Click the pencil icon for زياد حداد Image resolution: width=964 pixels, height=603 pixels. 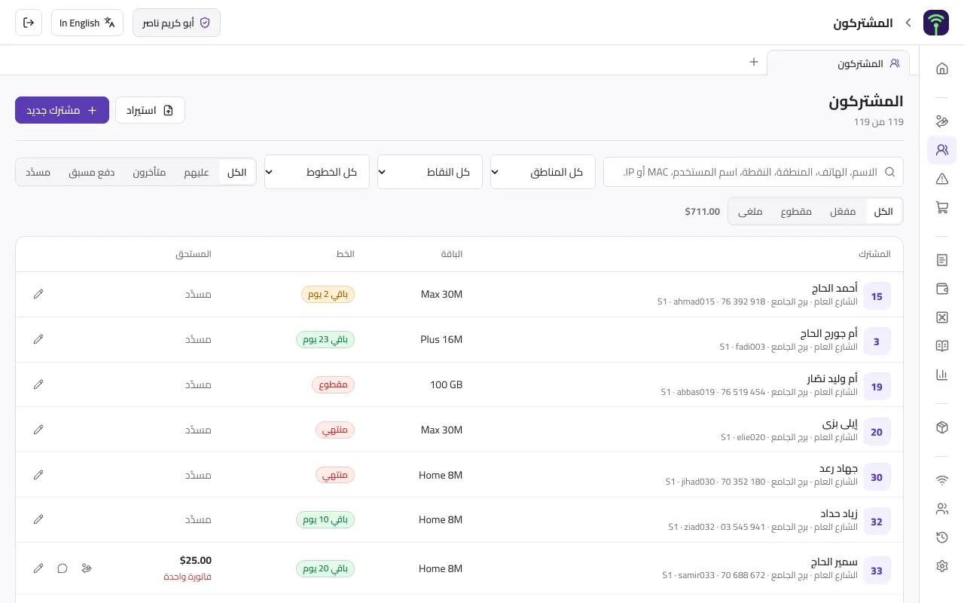pyautogui.click(x=38, y=519)
